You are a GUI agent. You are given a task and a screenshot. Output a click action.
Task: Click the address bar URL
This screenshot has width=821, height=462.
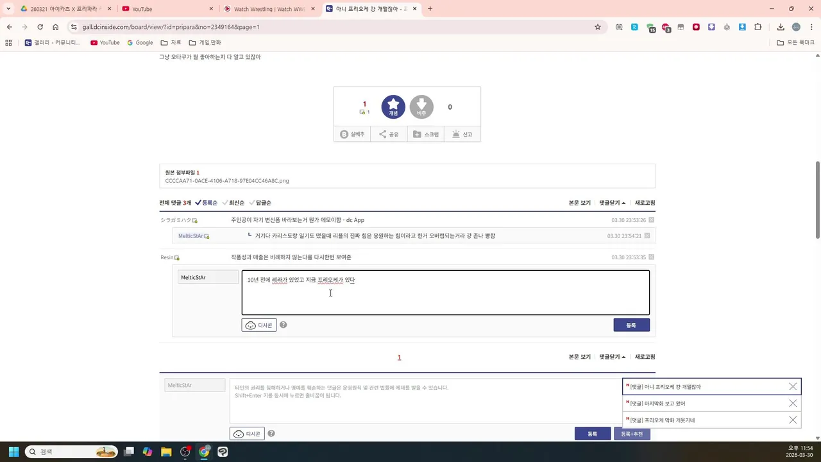click(171, 27)
